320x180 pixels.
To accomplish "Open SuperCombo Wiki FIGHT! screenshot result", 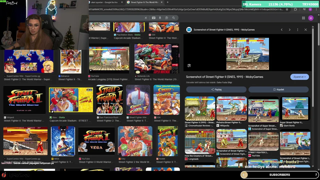I will [x=25, y=141].
